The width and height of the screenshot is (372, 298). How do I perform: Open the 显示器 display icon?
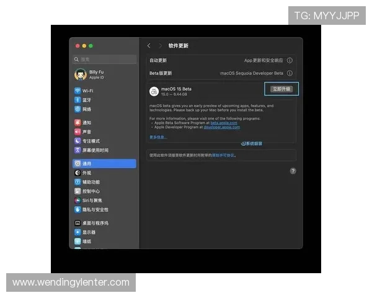77,232
